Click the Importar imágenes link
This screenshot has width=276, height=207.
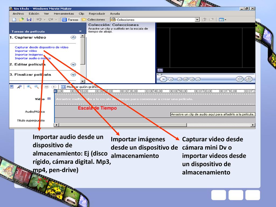point(29,54)
